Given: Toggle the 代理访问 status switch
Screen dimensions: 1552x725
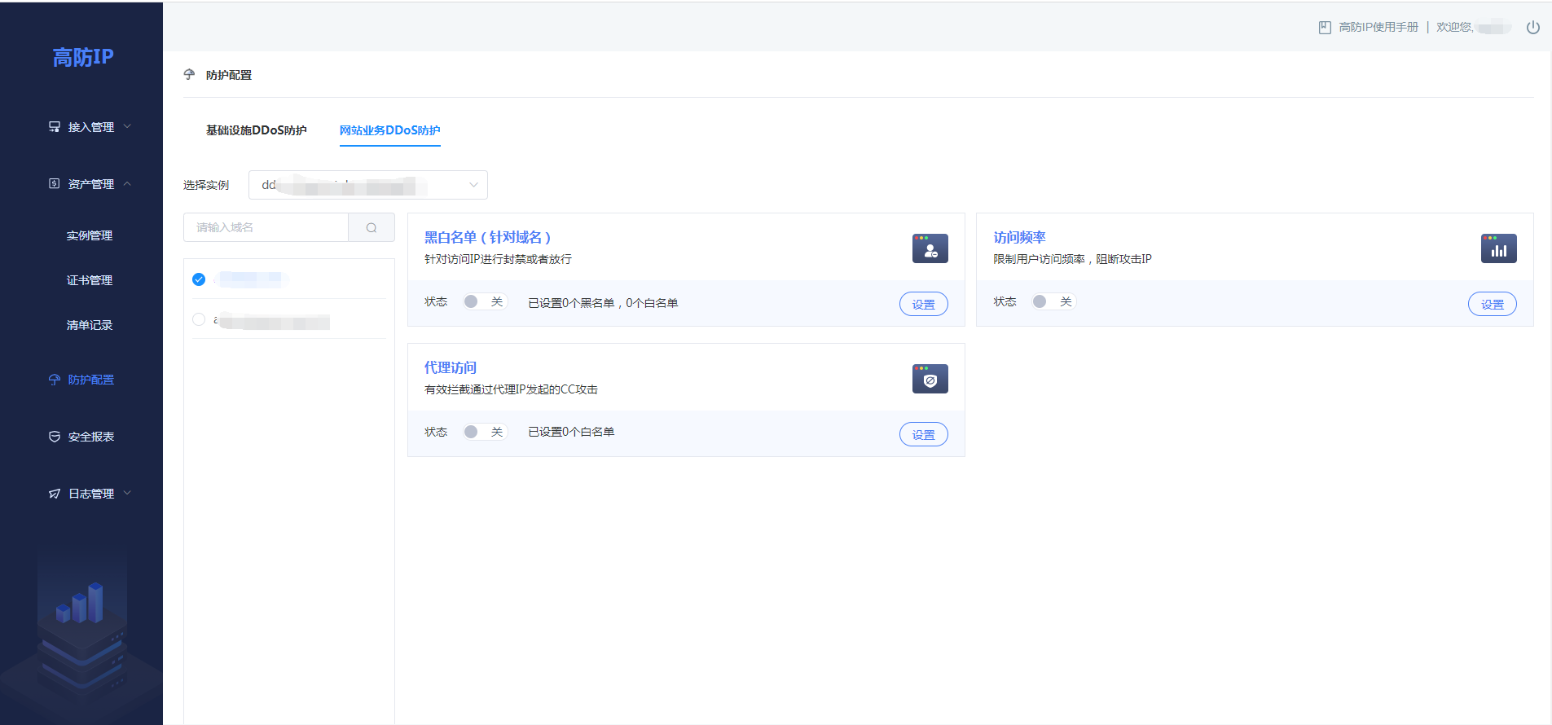Looking at the screenshot, I should point(485,432).
